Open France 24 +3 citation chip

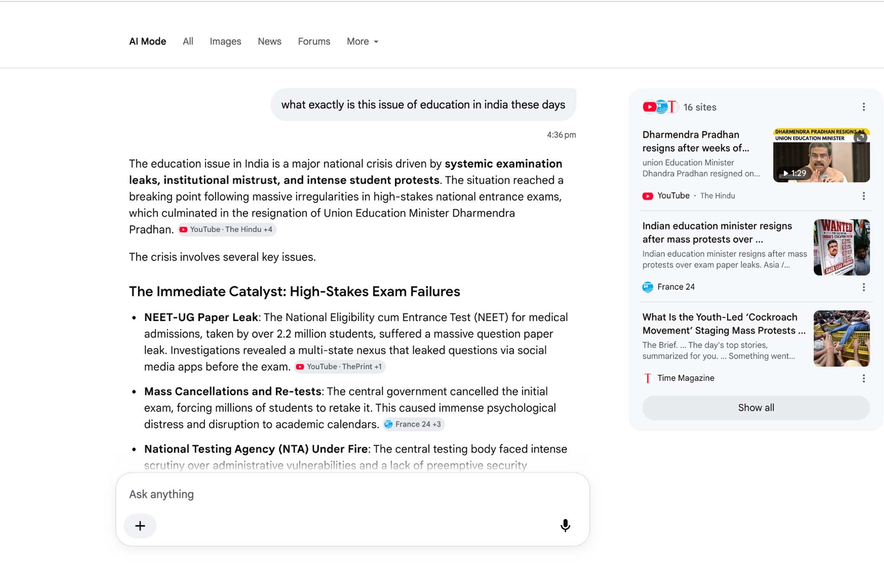pos(414,424)
